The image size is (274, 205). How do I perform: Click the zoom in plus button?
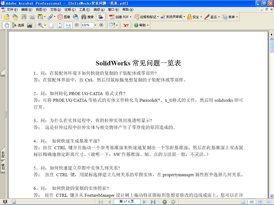click(101, 25)
